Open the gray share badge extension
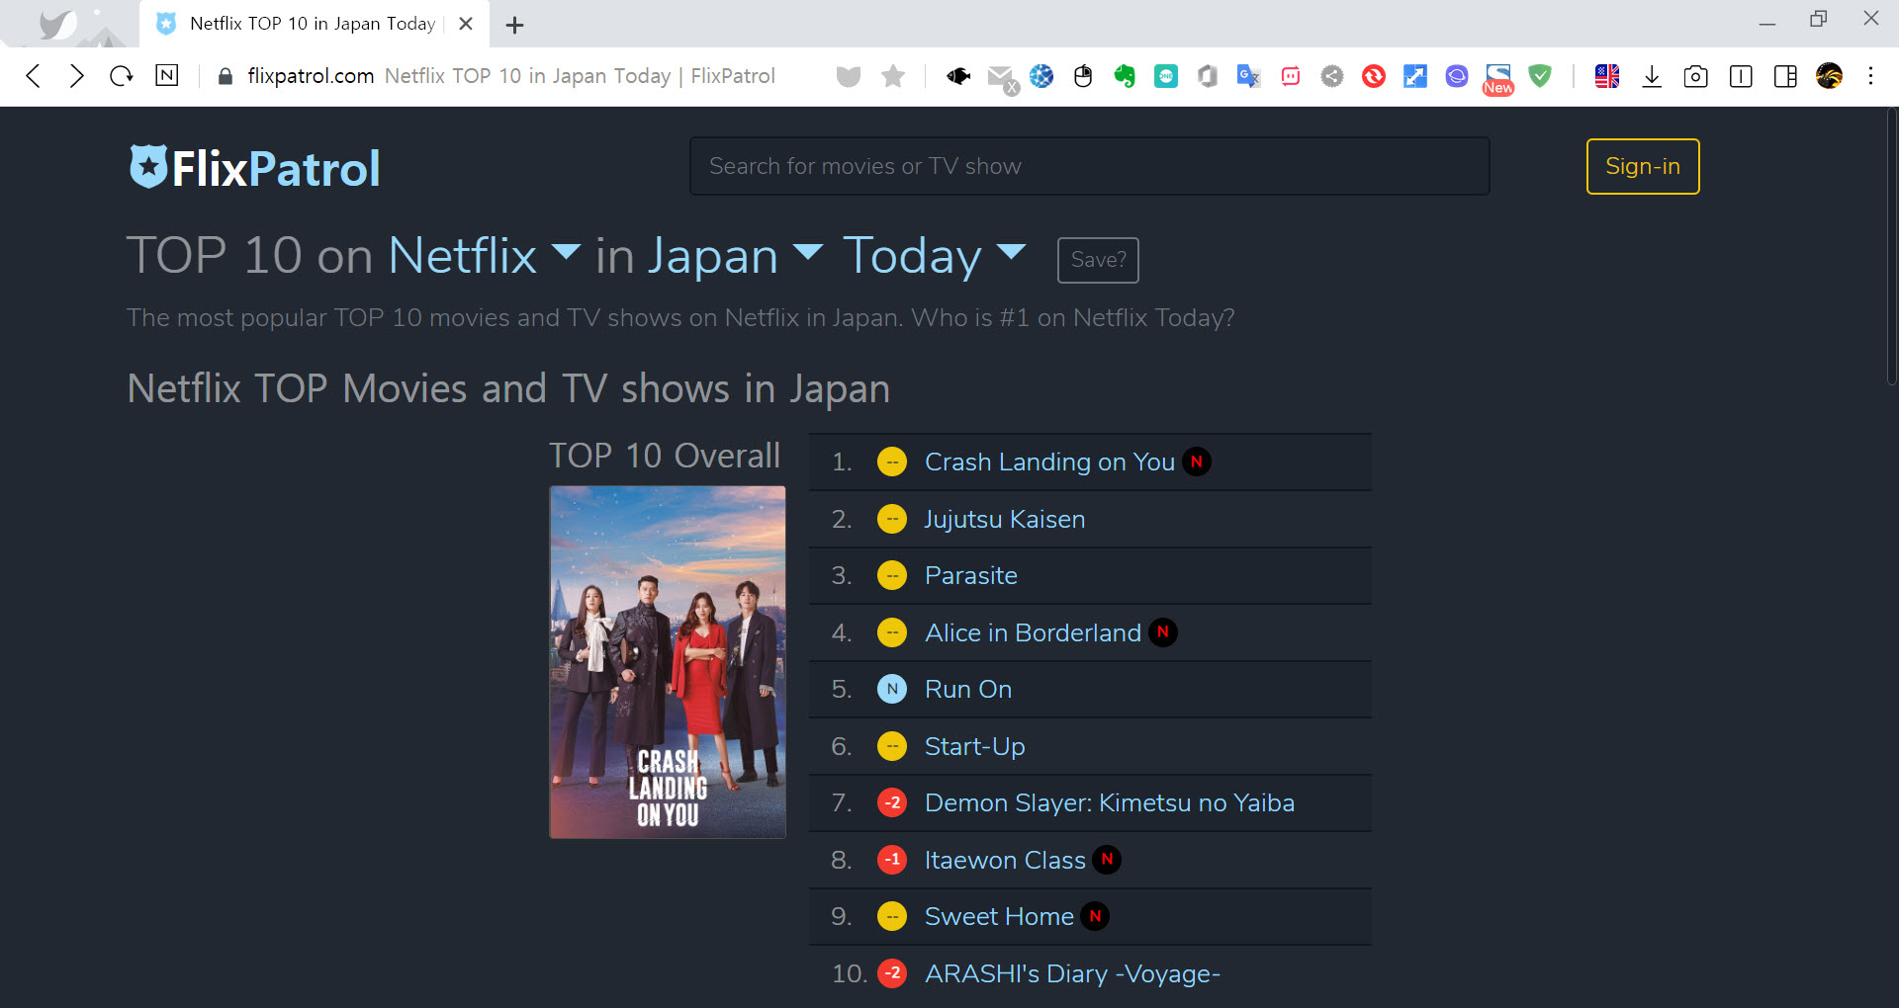 (x=1332, y=76)
